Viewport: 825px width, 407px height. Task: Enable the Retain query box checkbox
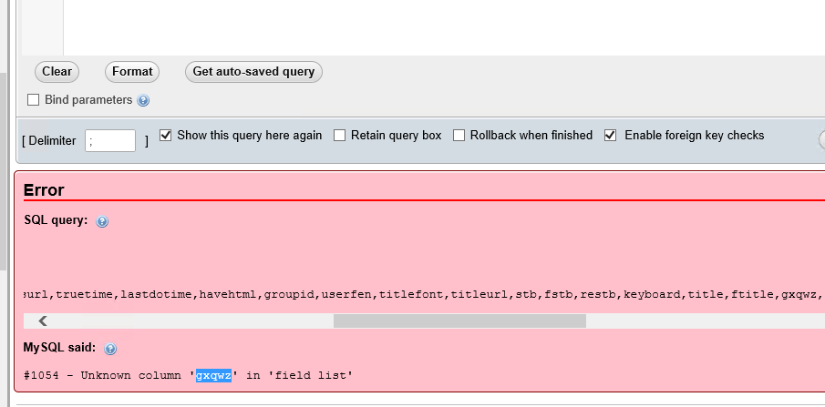point(340,136)
